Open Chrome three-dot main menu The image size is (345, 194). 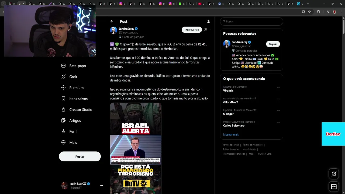341,12
